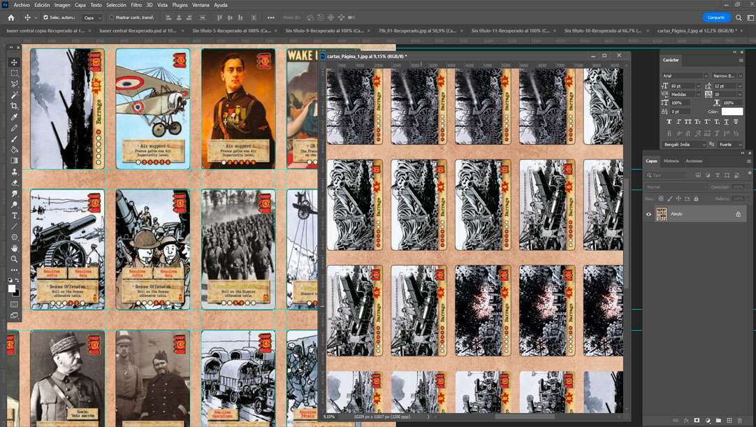The height and width of the screenshot is (427, 756).
Task: Open the Edit Toolbar three-dots button
Action: [14, 270]
